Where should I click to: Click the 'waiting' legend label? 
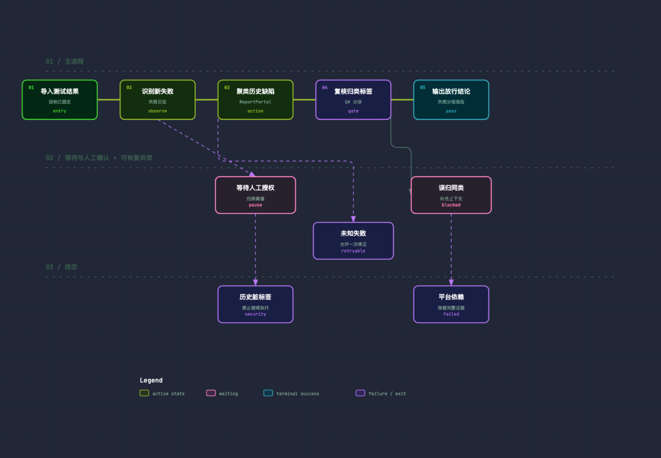(x=228, y=394)
